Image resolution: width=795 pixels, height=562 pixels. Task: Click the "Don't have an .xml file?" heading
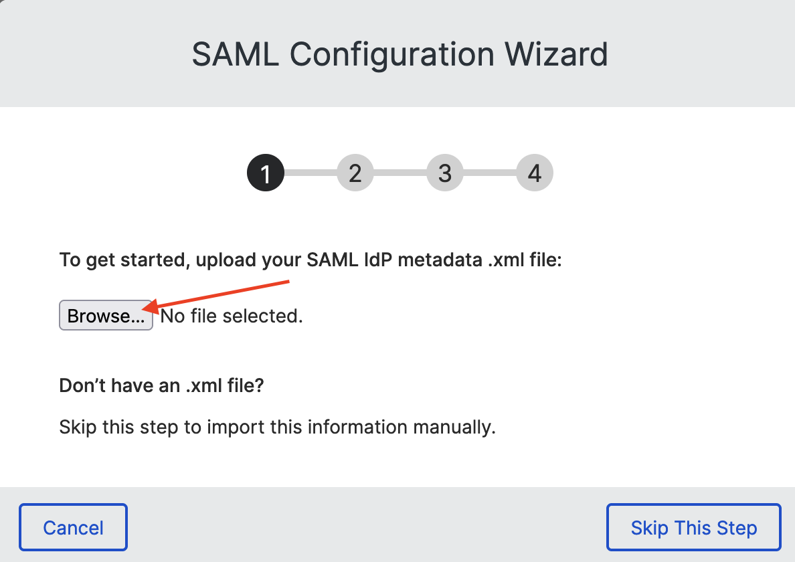click(x=162, y=385)
